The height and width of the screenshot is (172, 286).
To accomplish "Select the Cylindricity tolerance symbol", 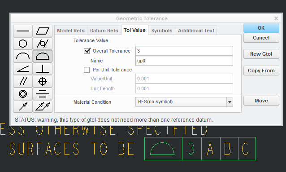I will pos(43,44).
